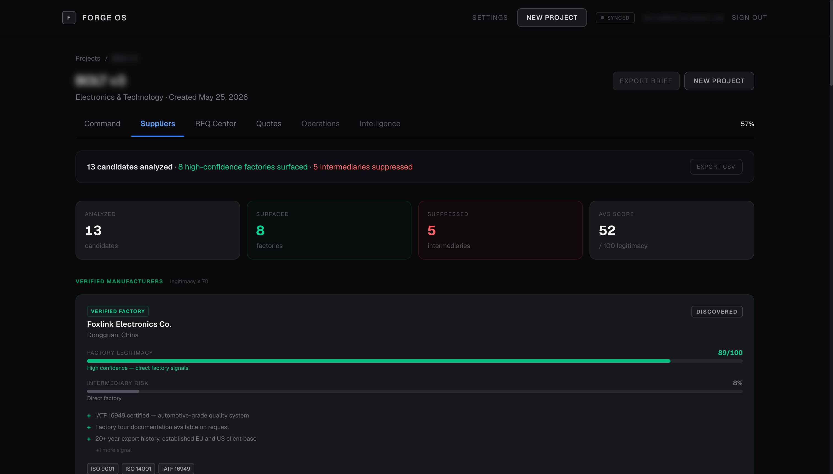
Task: Click the Verified Factory badge on Foxlink
Action: [x=117, y=311]
